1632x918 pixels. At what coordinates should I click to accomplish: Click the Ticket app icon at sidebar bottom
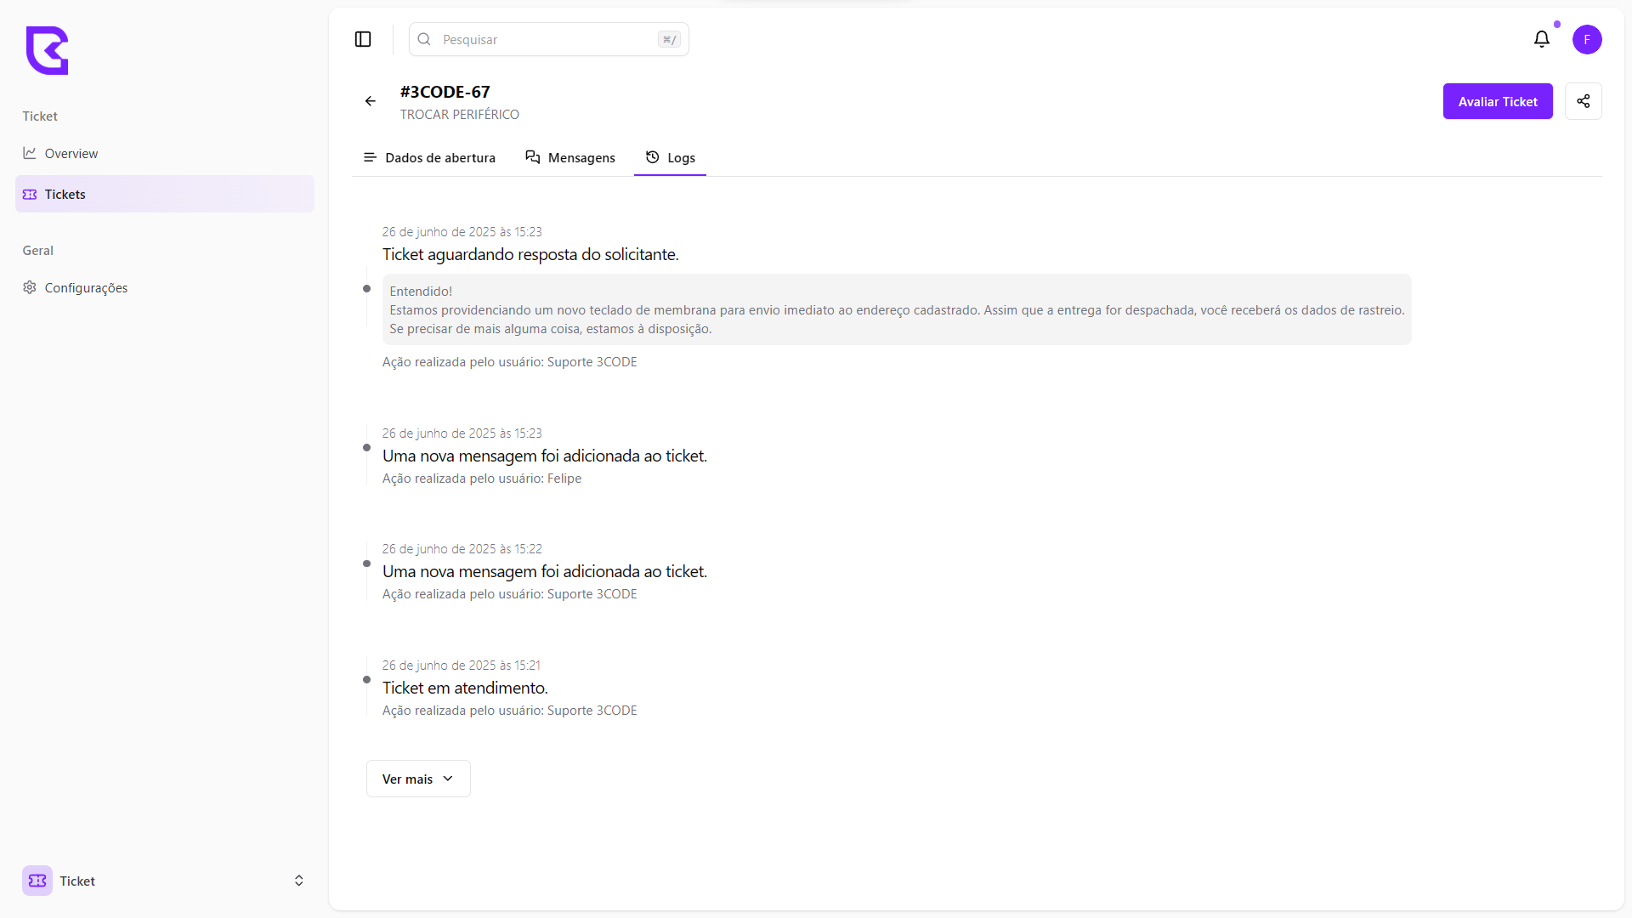tap(37, 881)
